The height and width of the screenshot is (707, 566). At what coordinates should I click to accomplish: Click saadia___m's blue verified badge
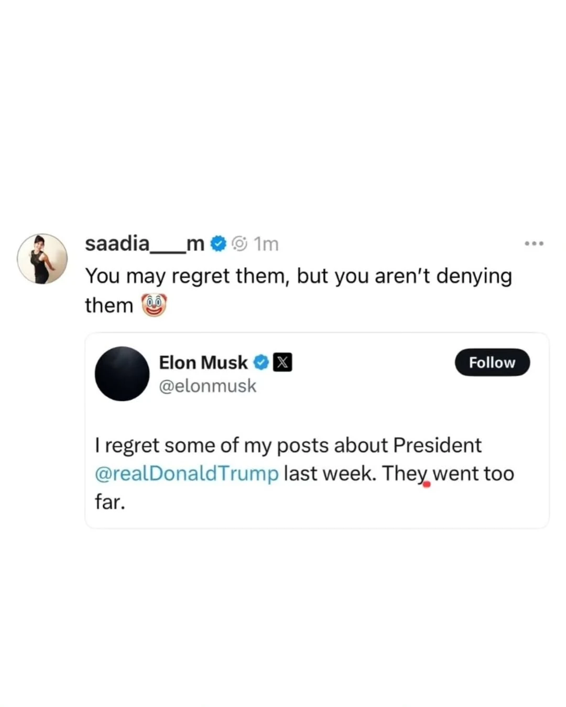click(x=218, y=244)
